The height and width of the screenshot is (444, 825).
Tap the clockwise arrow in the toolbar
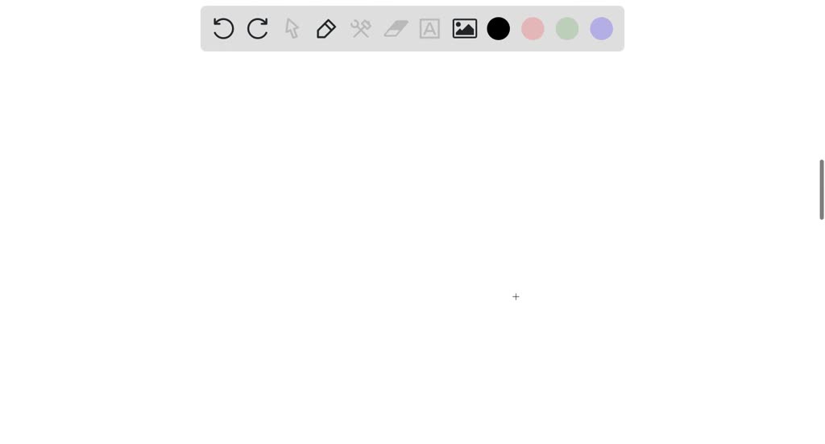point(258,28)
